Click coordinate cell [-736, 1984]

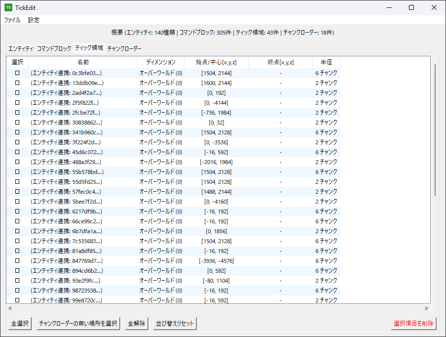point(216,113)
